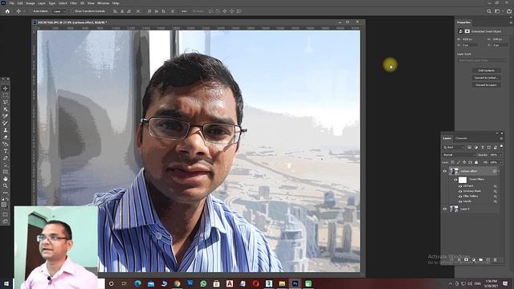514x289 pixels.
Task: Select the DSCN7160.JPG document tab
Action: coord(72,22)
